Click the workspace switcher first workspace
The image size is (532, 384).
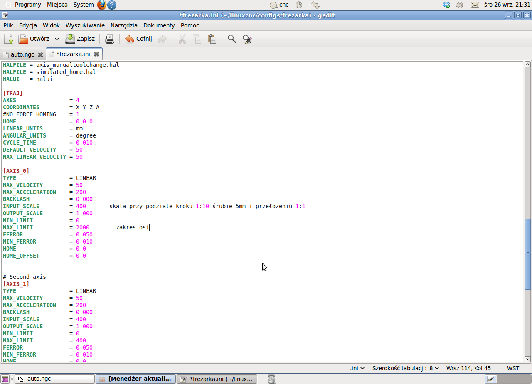[x=490, y=379]
